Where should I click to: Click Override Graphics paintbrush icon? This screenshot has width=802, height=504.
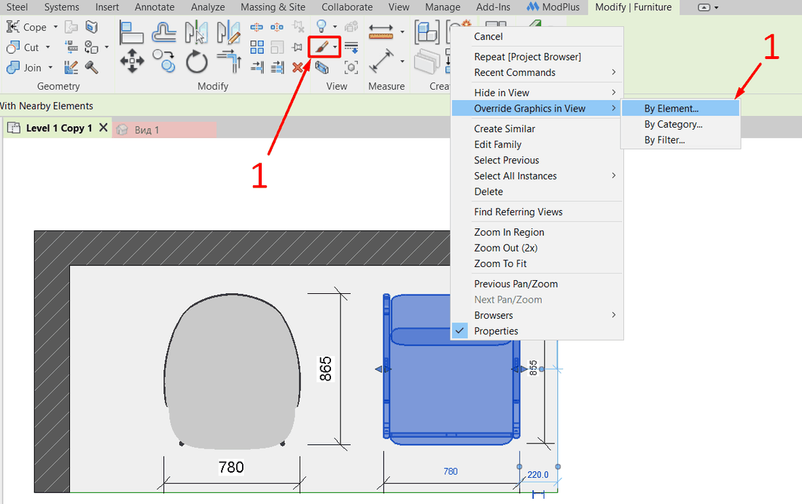[x=322, y=47]
